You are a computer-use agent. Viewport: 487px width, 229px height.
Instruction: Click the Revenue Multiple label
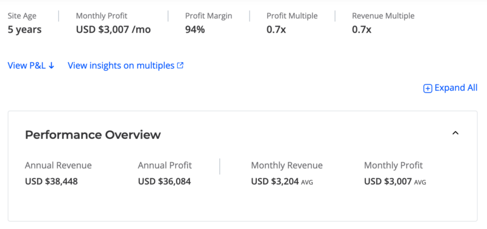pos(384,16)
